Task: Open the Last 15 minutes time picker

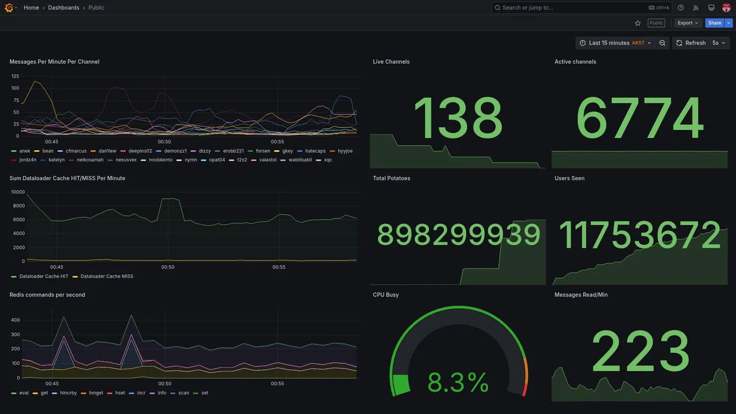Action: [x=615, y=43]
